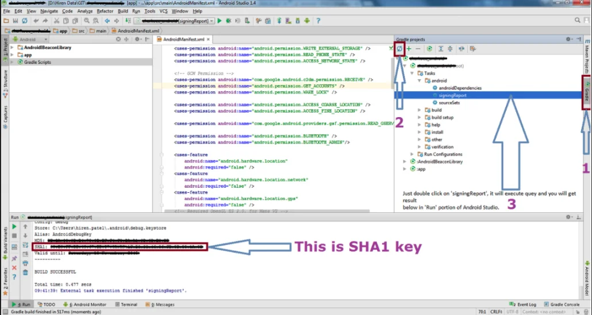Screen dimensions: 592x315
Task: Open the Tools menu
Action: [150, 11]
